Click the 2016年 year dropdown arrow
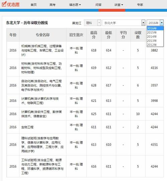 tap(162, 23)
